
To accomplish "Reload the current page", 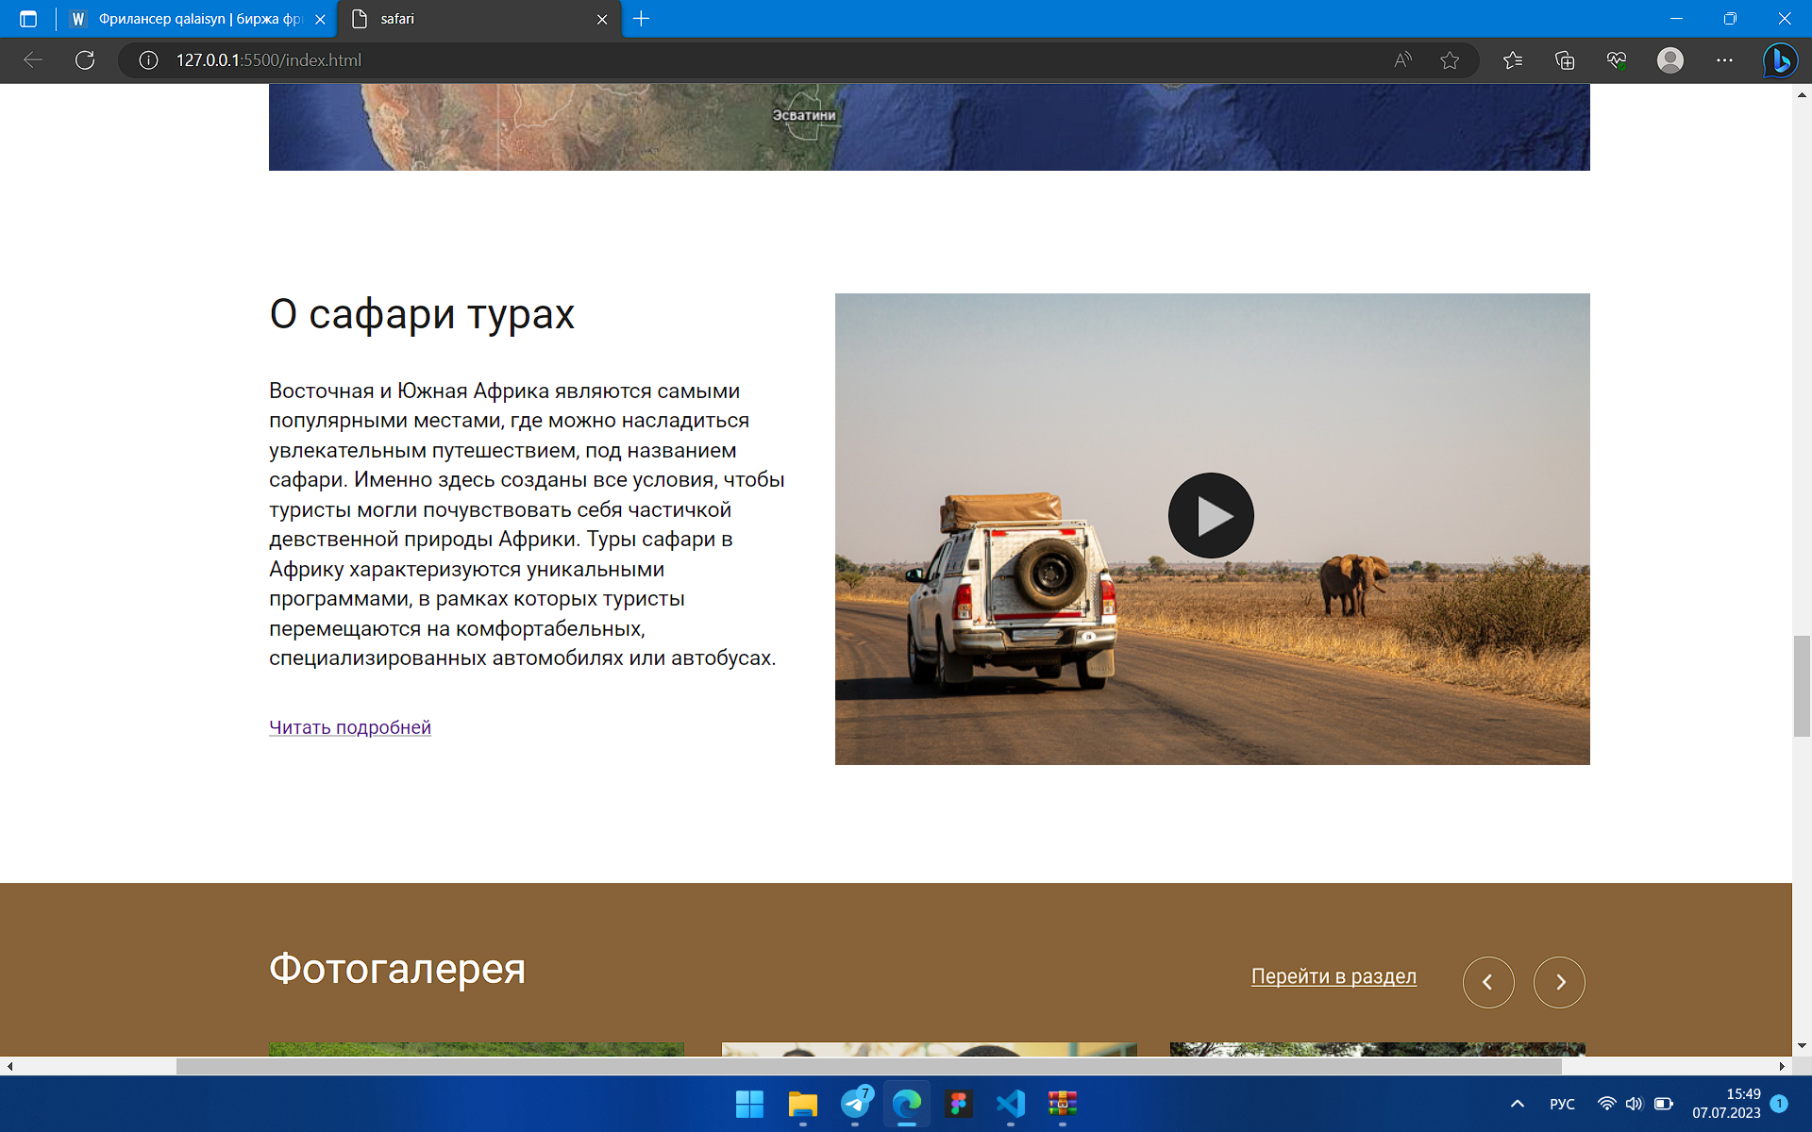I will tap(85, 60).
